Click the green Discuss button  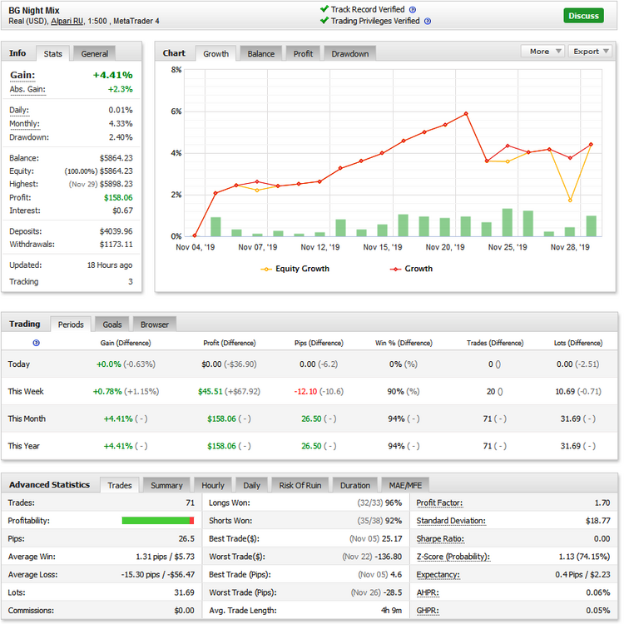pos(583,16)
